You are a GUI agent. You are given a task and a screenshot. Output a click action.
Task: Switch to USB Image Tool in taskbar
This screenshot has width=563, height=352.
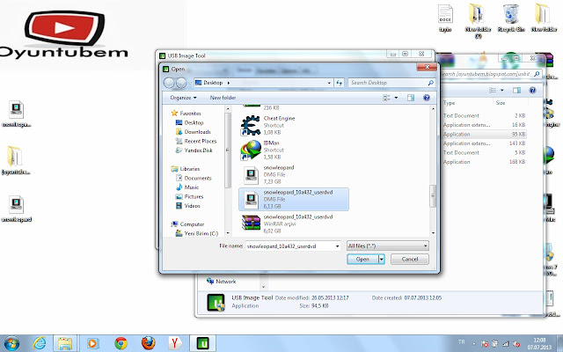coord(202,343)
